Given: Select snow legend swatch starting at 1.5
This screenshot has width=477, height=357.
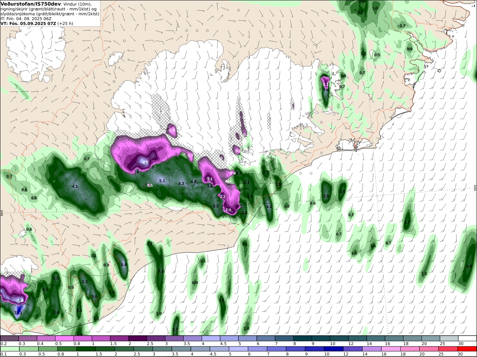Looking at the screenshot, I should [x=119, y=338].
